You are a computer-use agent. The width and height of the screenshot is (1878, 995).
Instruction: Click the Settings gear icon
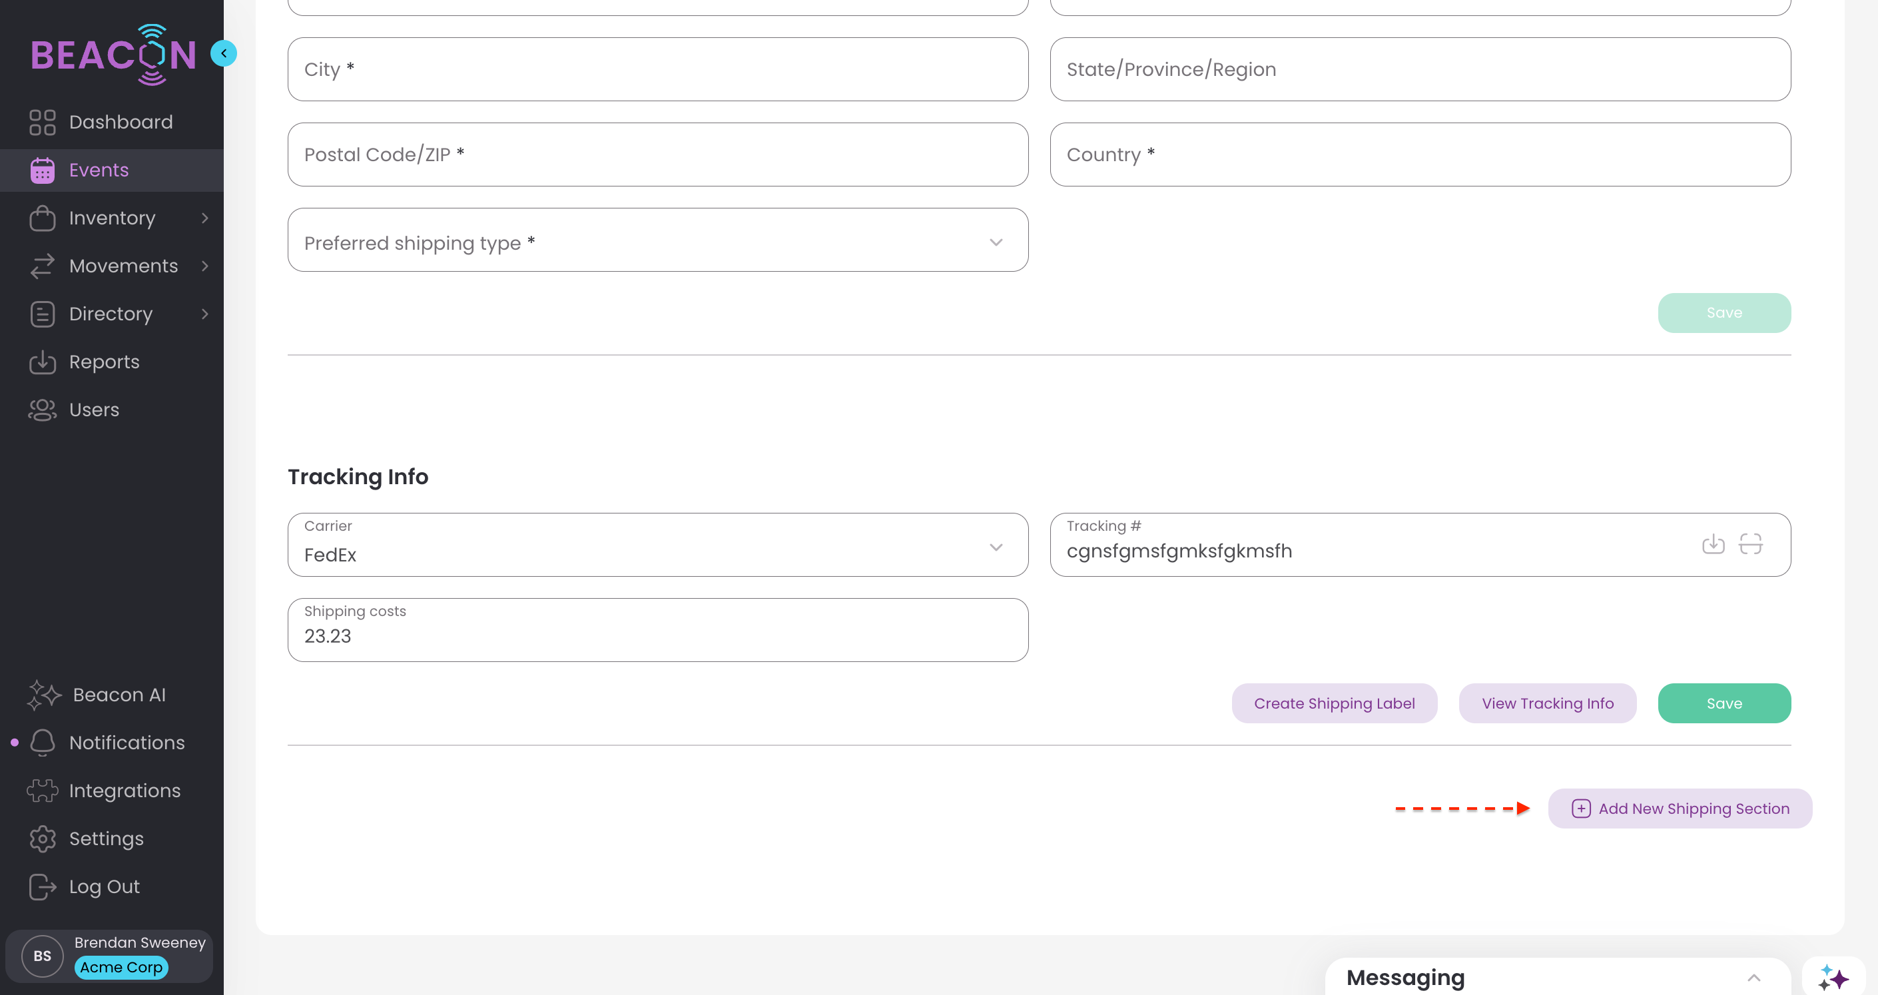[x=42, y=839]
